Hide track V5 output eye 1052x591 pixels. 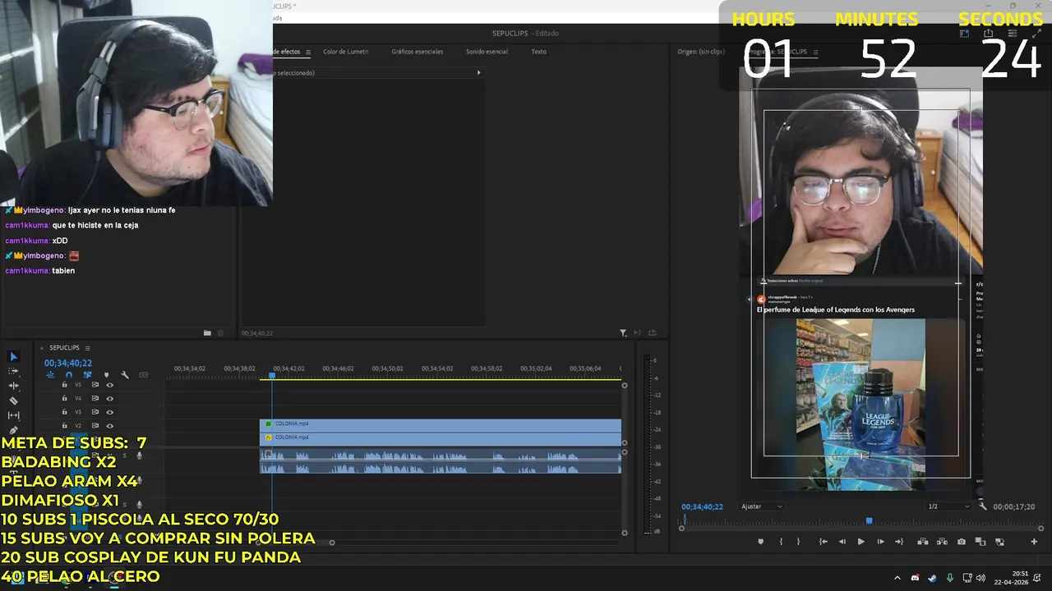(109, 384)
